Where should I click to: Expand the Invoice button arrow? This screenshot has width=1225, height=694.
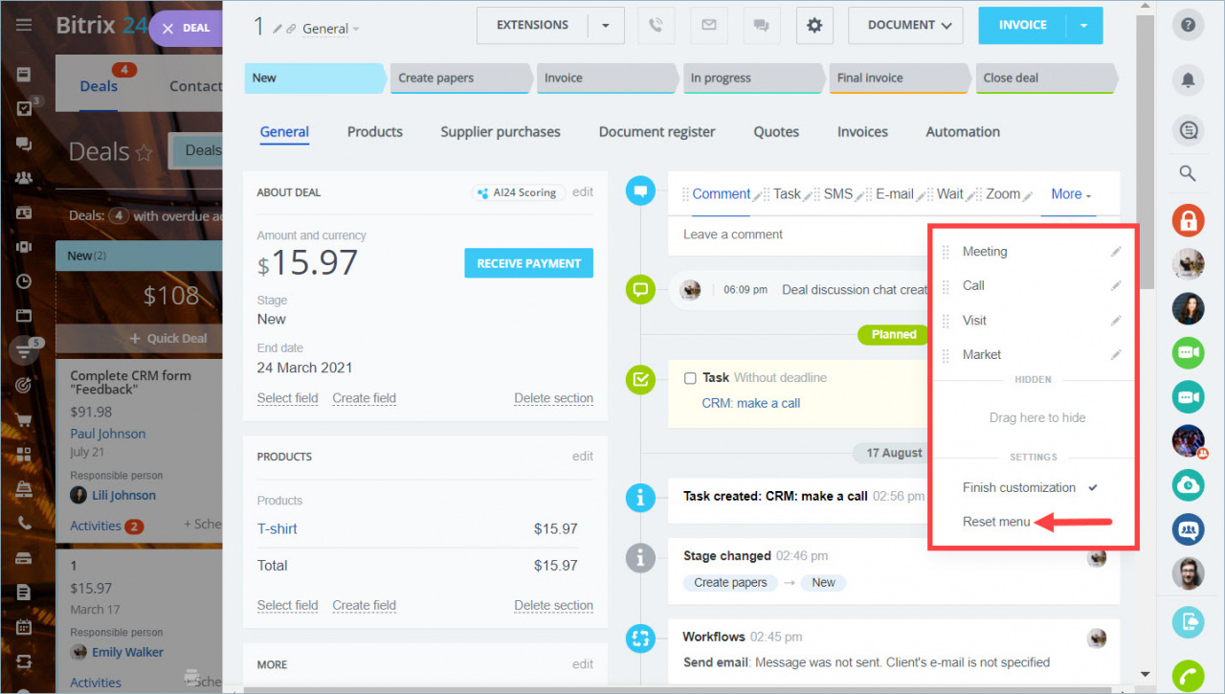[1084, 26]
